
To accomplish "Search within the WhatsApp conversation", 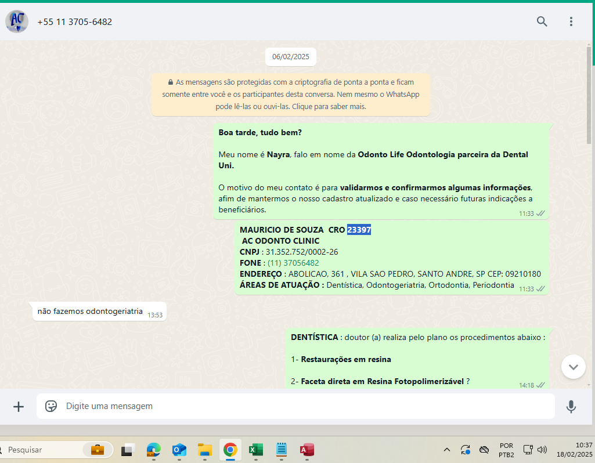I will 542,21.
